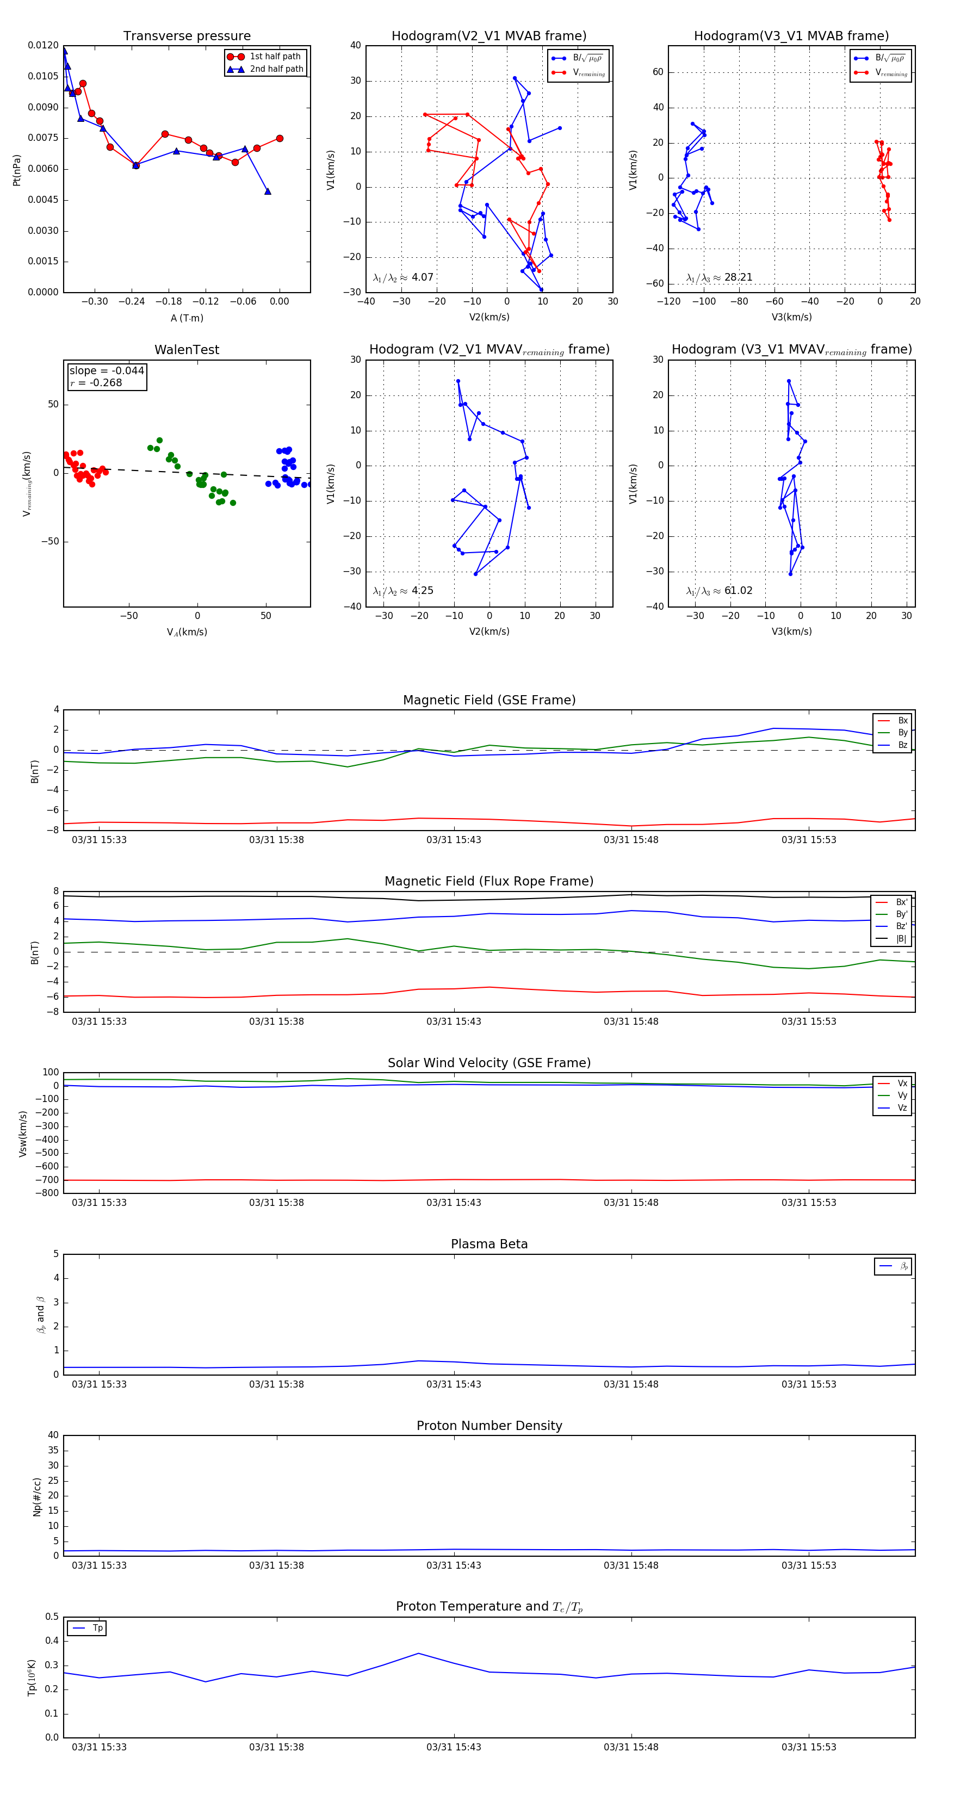Click the 'Transverse pressure' plot title
The width and height of the screenshot is (979, 1795).
click(187, 36)
